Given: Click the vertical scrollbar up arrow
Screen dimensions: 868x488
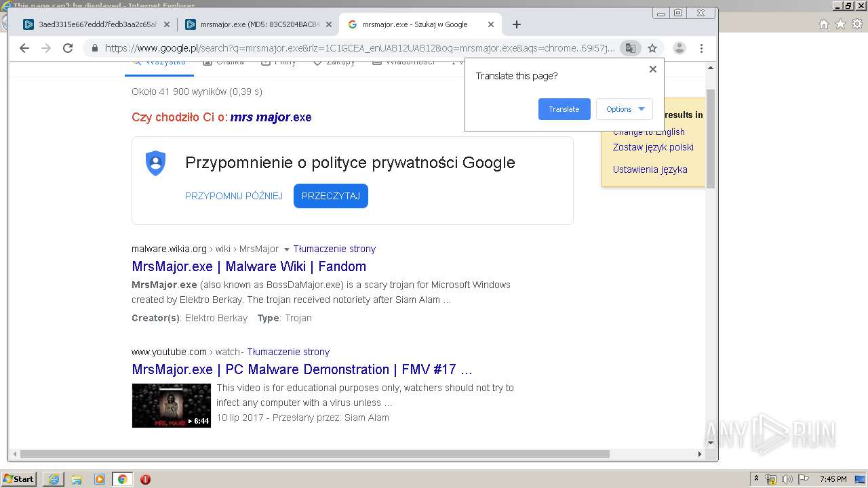Looking at the screenshot, I should tap(711, 68).
